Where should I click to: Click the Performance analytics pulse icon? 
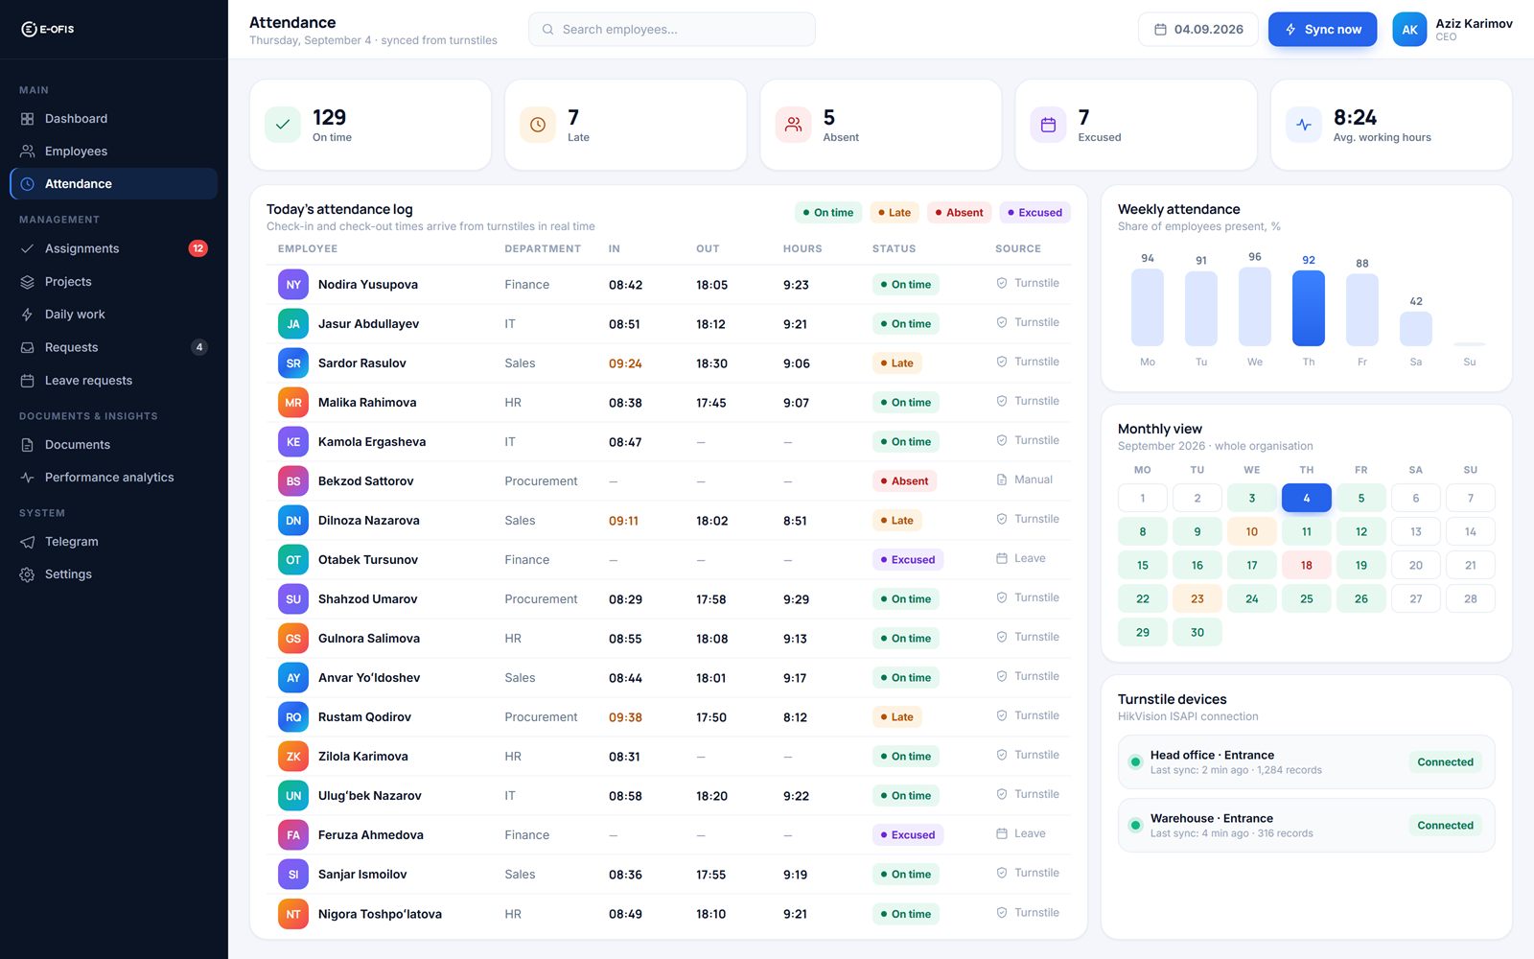point(27,478)
